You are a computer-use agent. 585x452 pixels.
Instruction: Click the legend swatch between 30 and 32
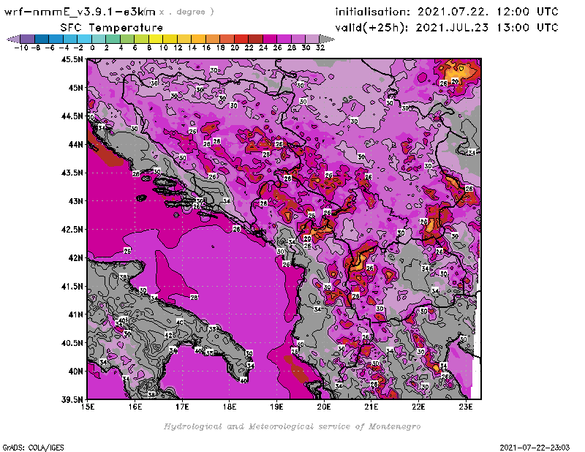pyautogui.click(x=312, y=39)
